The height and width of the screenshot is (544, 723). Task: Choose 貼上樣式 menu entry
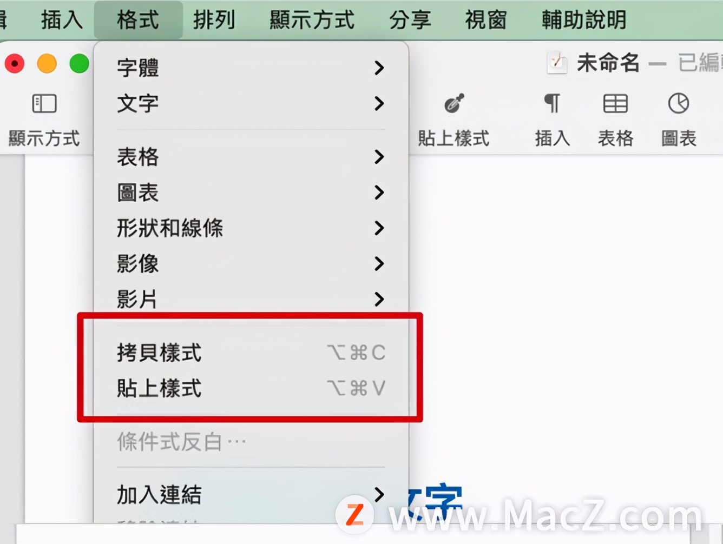[251, 388]
